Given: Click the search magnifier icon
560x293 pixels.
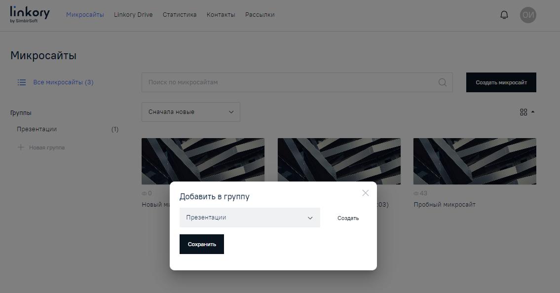Looking at the screenshot, I should point(442,82).
